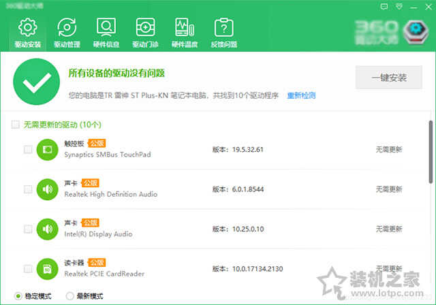436x305 pixels.
Task: Select the 稳定模式 radio button
Action: point(17,296)
